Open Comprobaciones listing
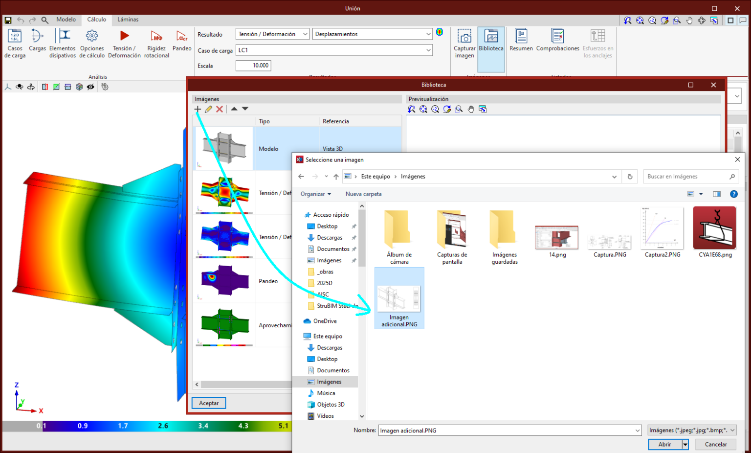The height and width of the screenshot is (453, 751). 557,40
